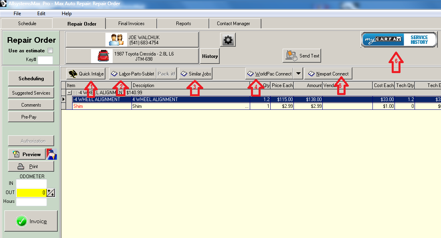Click the History button
Viewport: 441px width, 238px height.
[x=210, y=56]
